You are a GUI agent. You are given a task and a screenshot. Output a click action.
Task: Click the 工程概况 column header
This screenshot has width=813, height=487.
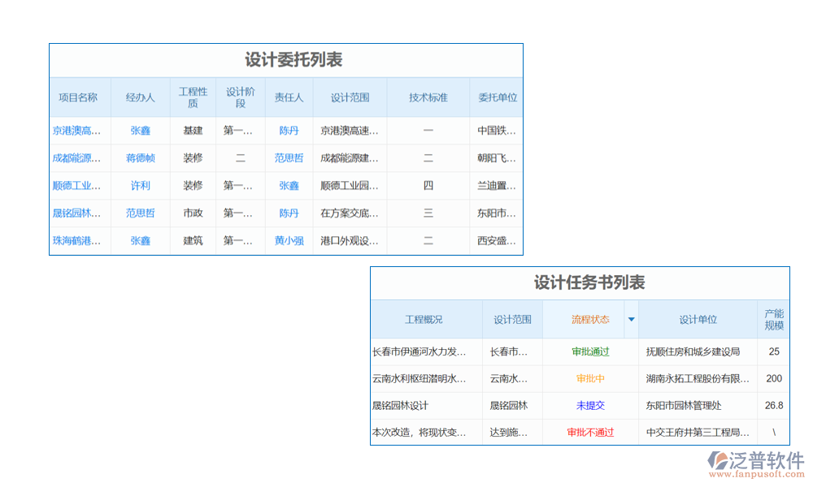(x=424, y=320)
